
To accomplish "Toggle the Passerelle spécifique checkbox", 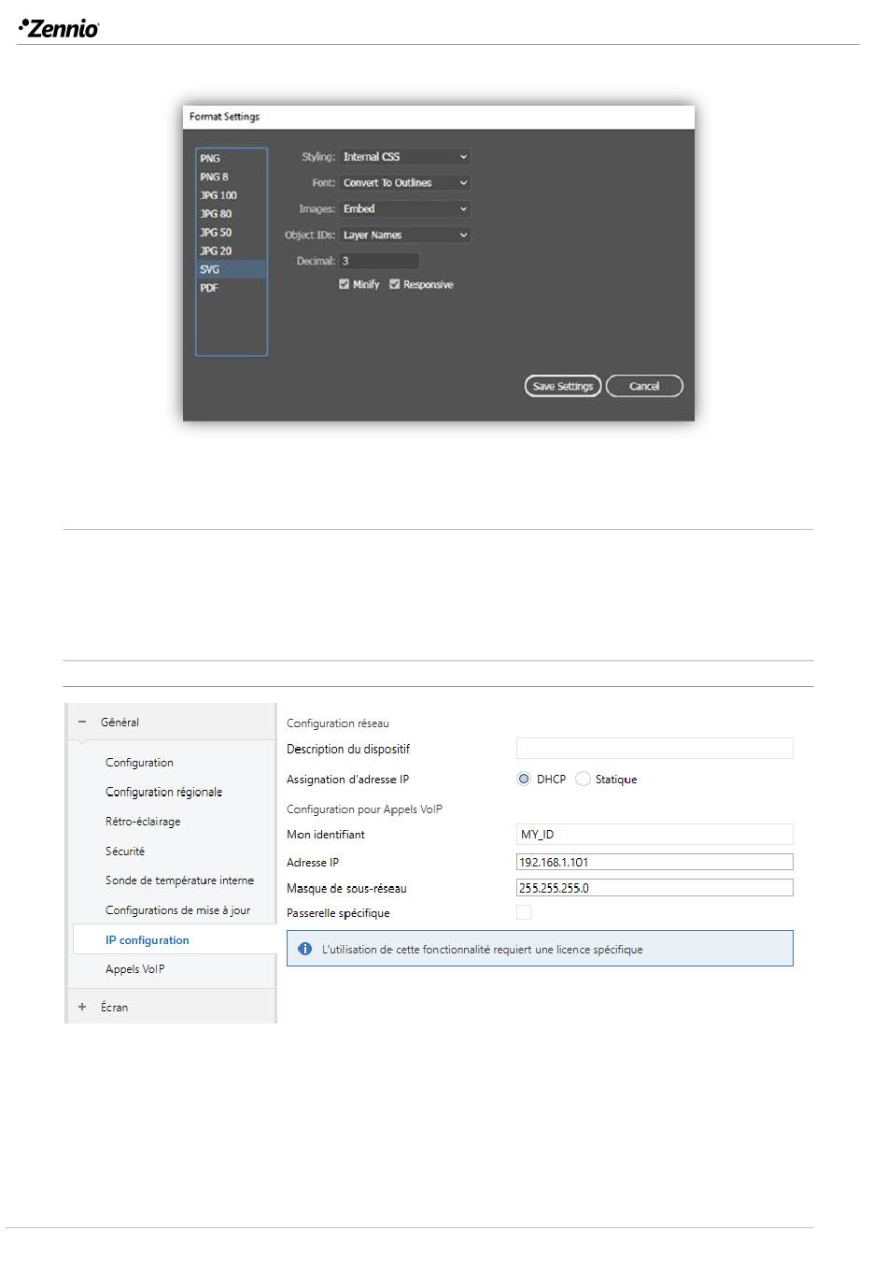I will 524,913.
